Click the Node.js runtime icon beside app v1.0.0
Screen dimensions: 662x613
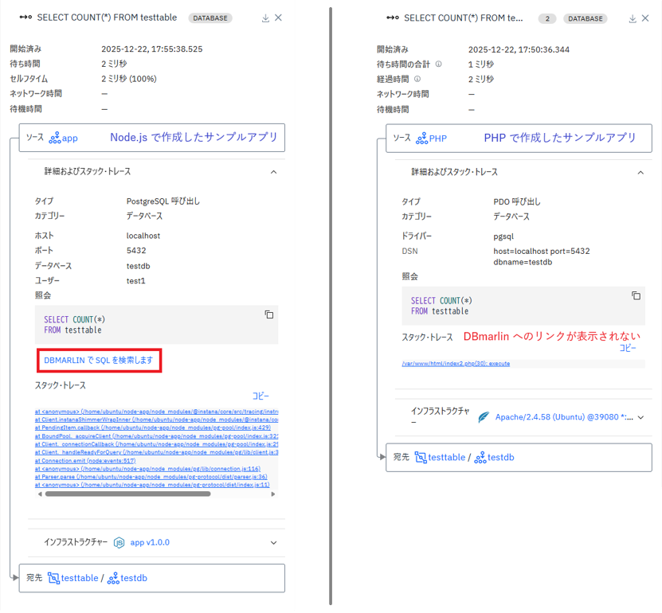click(119, 543)
